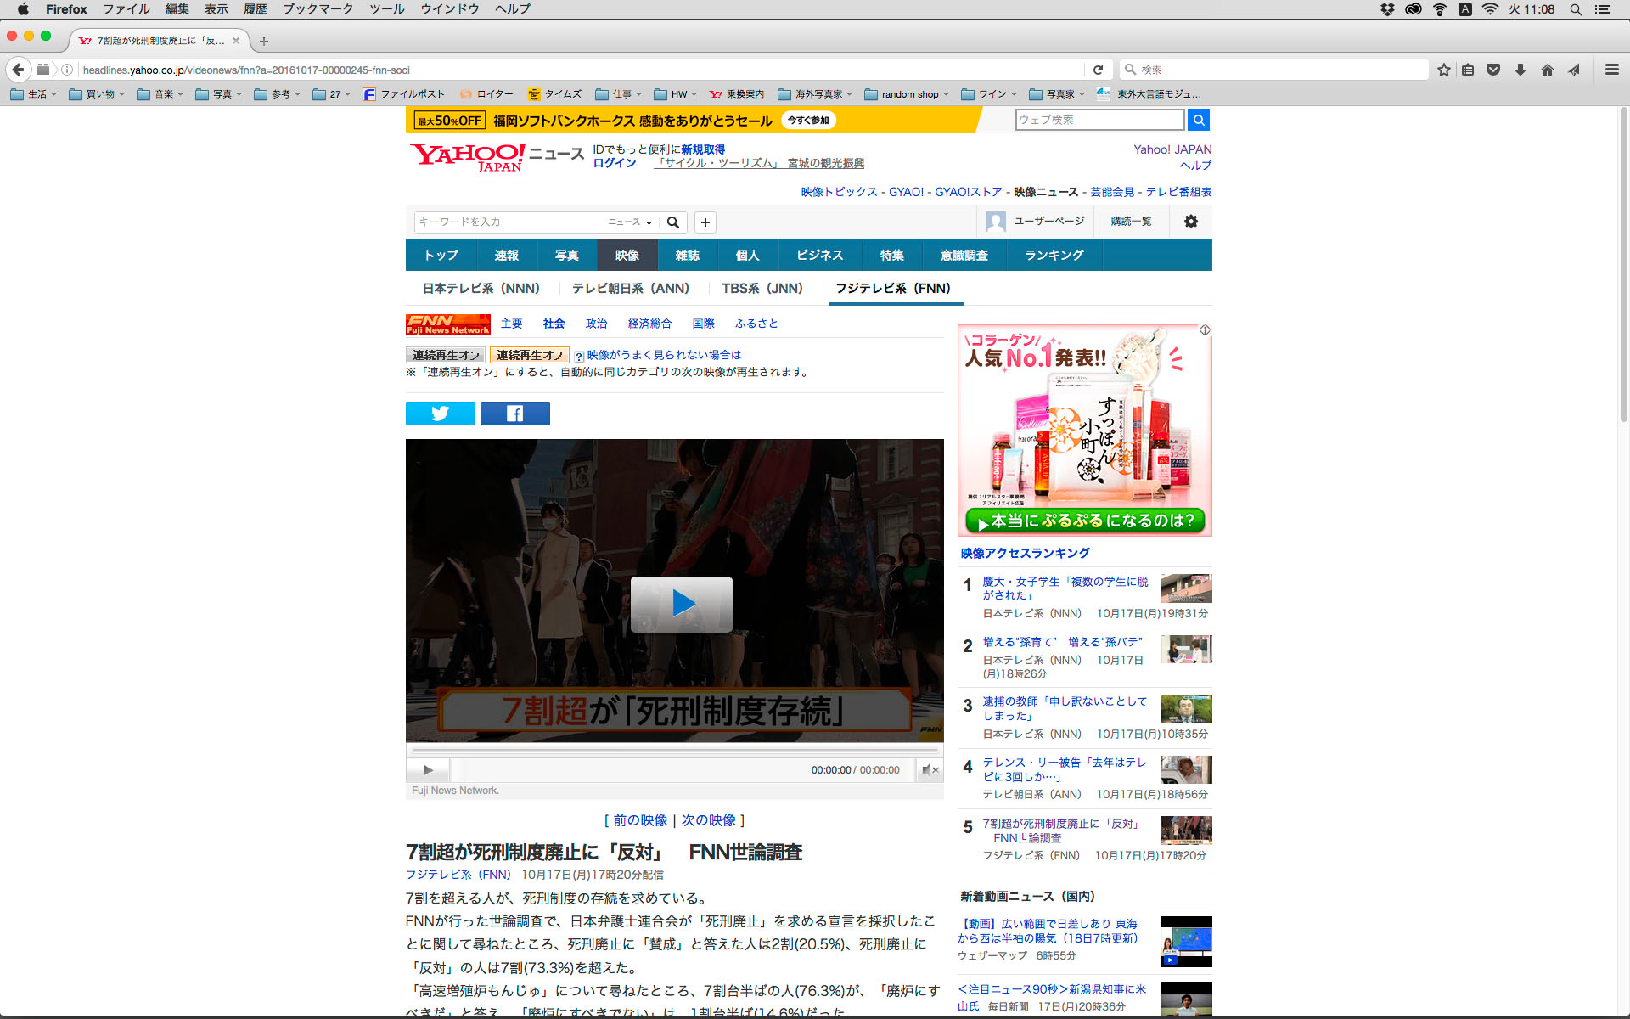Image resolution: width=1630 pixels, height=1019 pixels.
Task: Share the article via the Facebook button
Action: pyautogui.click(x=514, y=414)
